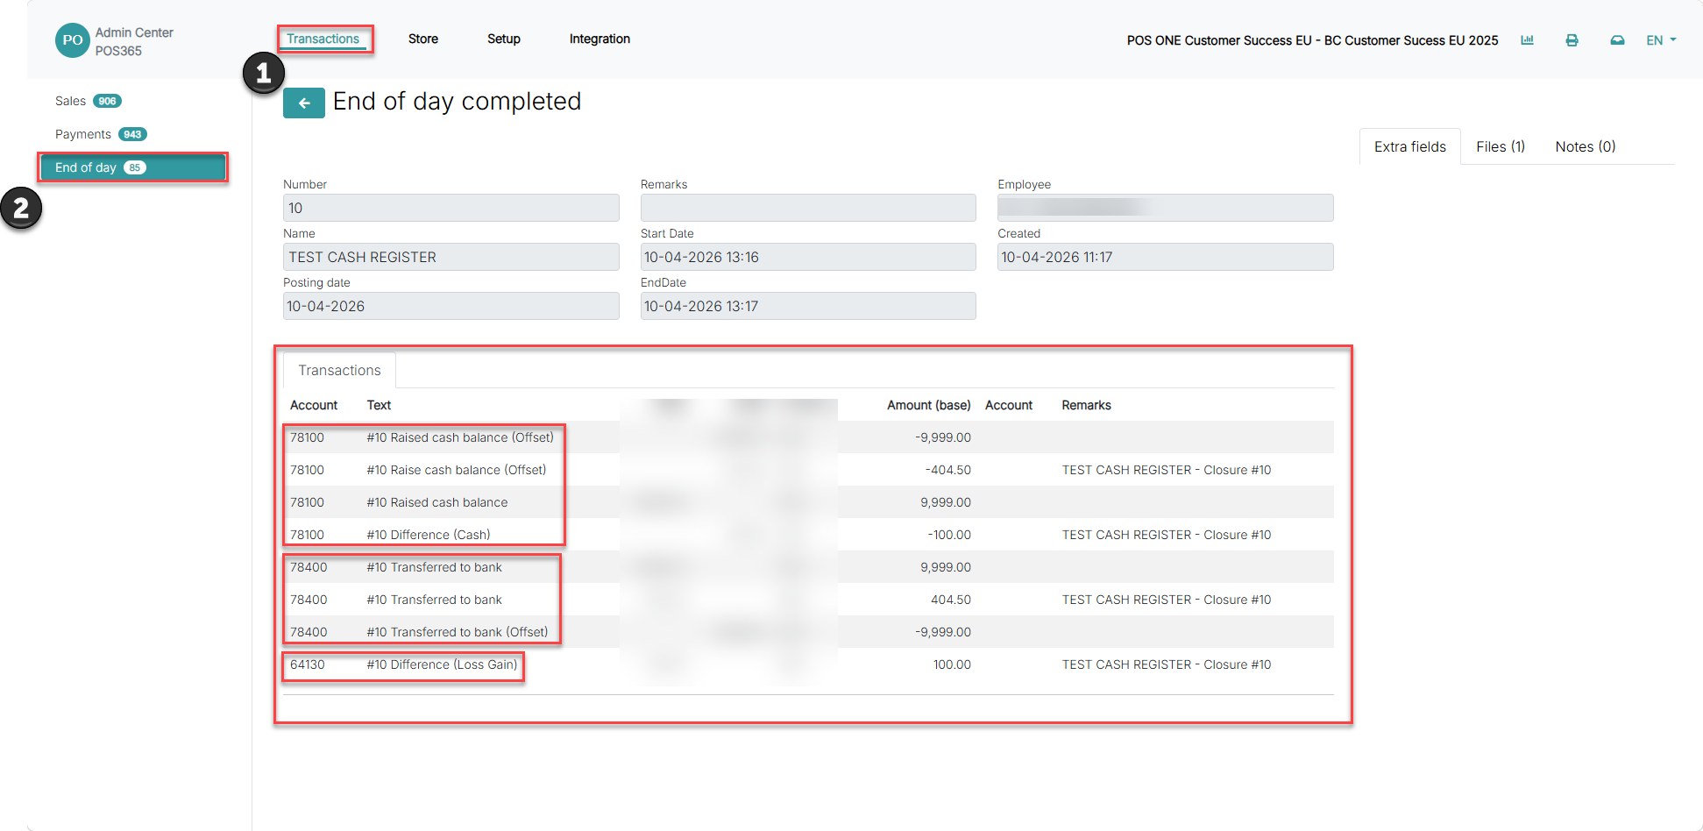Click the cloud inbox icon
Image resolution: width=1703 pixels, height=831 pixels.
pyautogui.click(x=1617, y=40)
